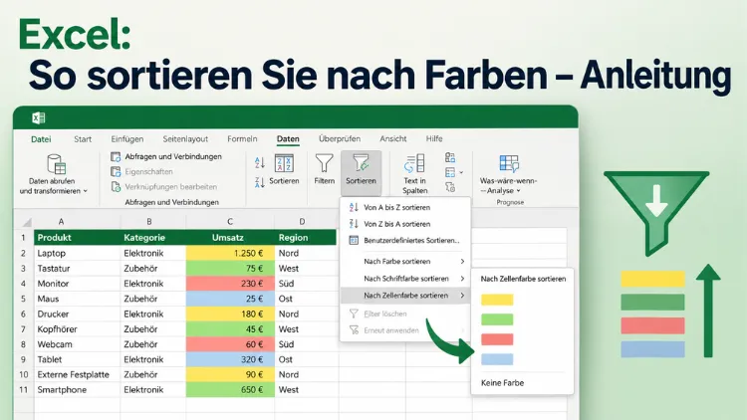Select row 5 header
Image resolution: width=747 pixels, height=420 pixels.
23,299
